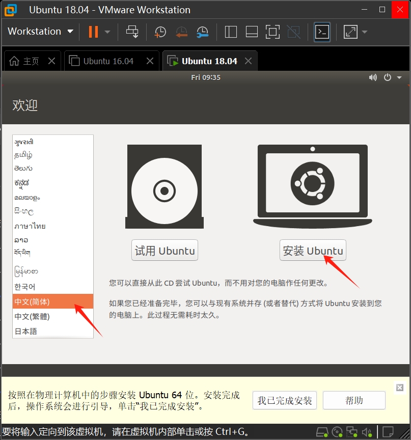Revert the virtual machine to its snapshot

click(x=181, y=32)
